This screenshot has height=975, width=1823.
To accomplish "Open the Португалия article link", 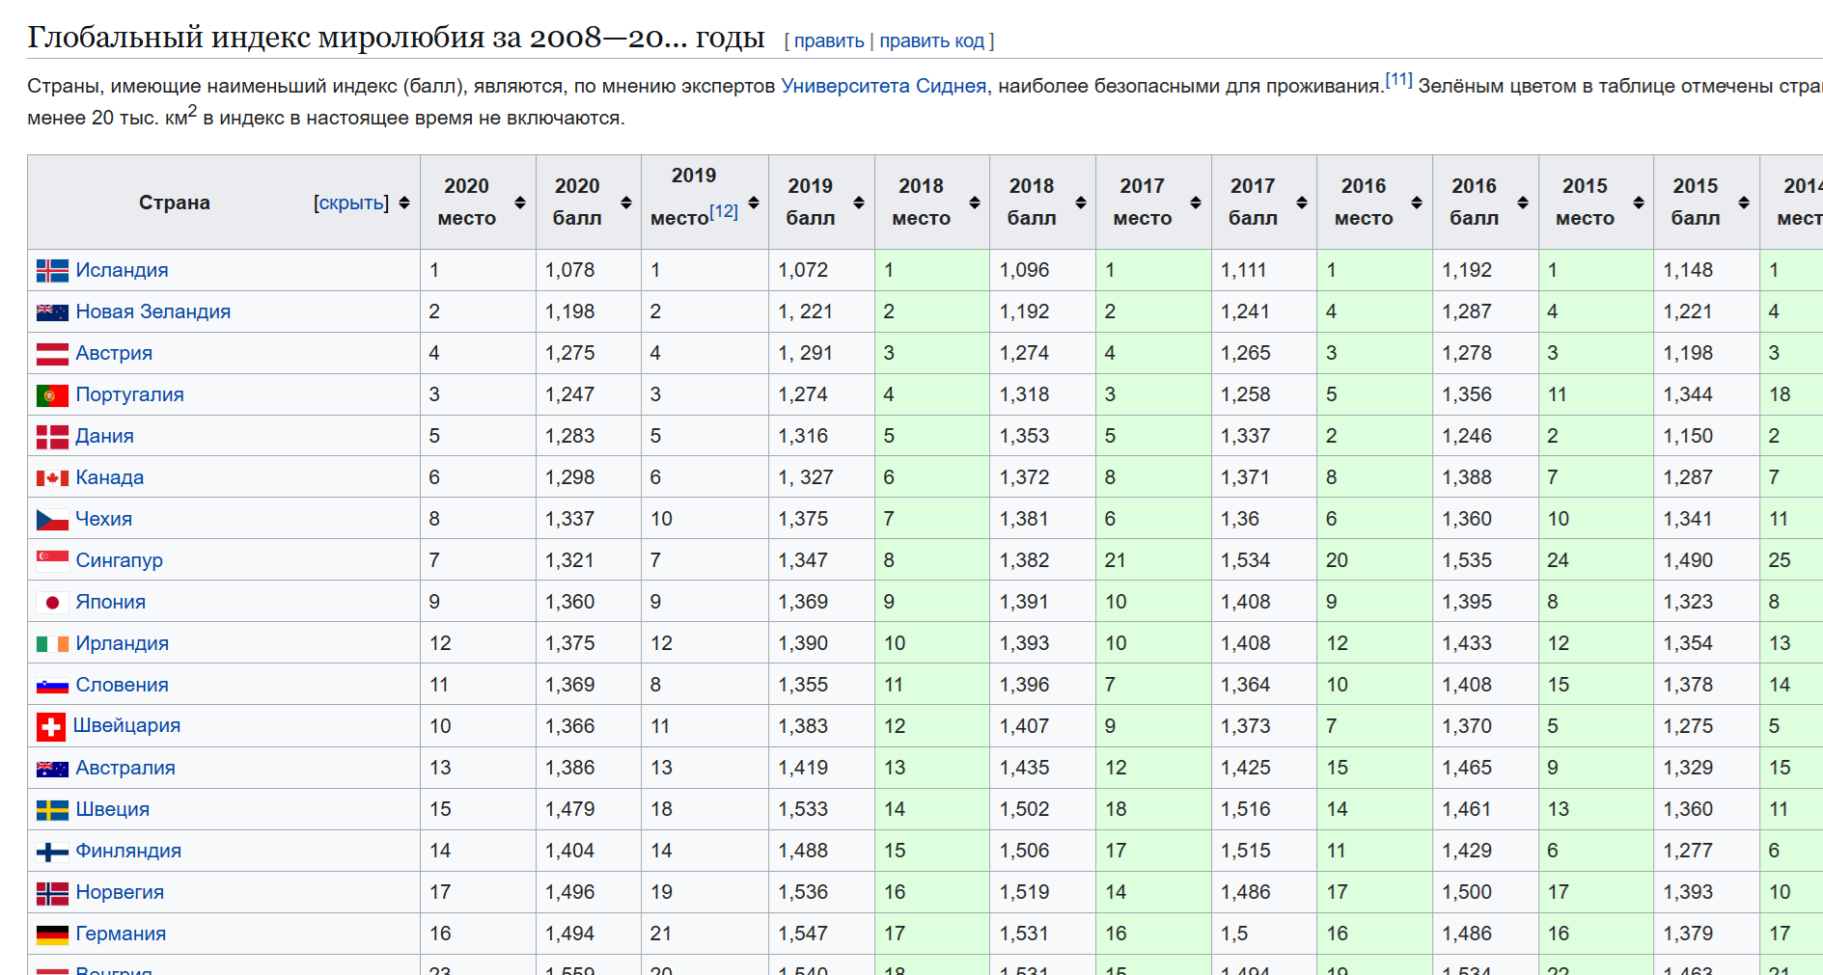I will tap(129, 394).
